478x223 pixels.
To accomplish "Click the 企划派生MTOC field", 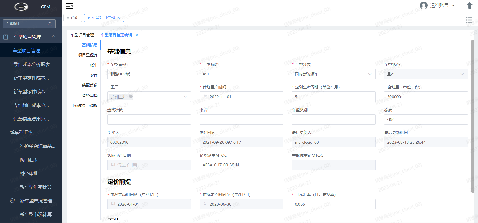I will point(241,165).
